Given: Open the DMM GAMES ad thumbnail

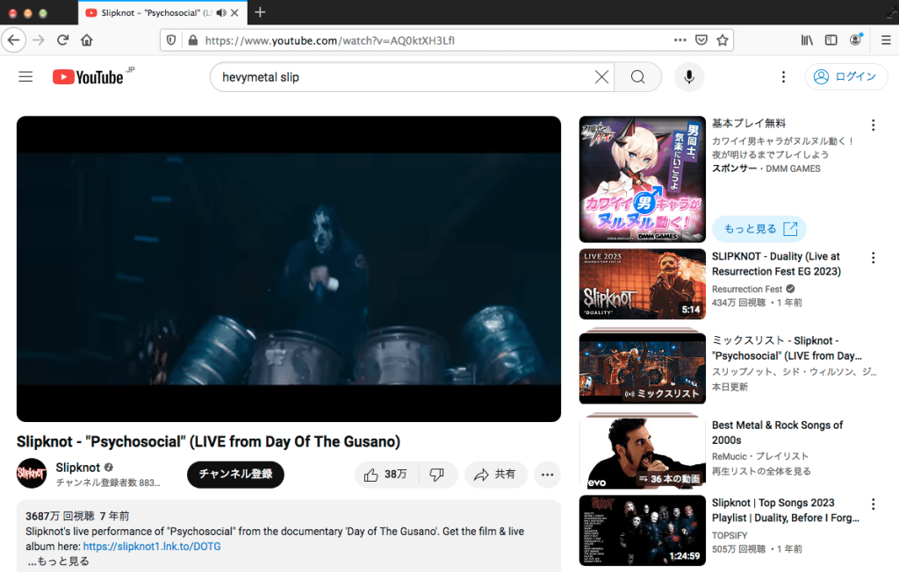Looking at the screenshot, I should 642,179.
